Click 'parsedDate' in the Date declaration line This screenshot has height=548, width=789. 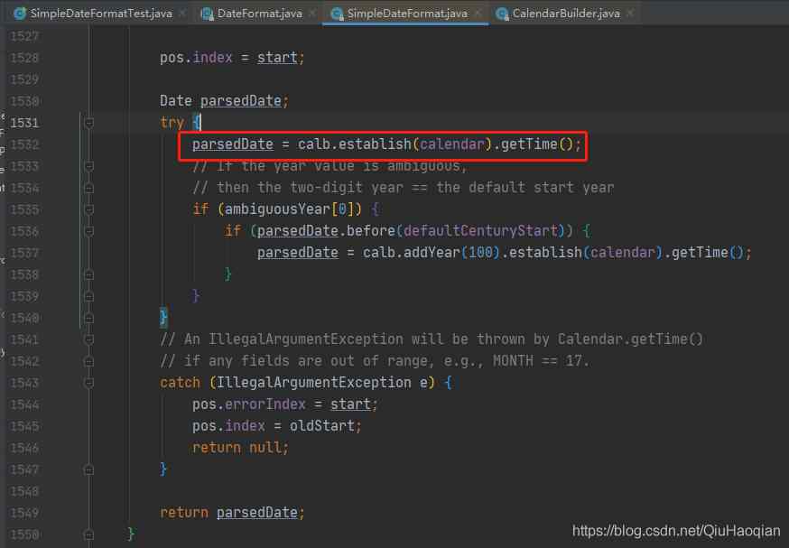point(240,101)
